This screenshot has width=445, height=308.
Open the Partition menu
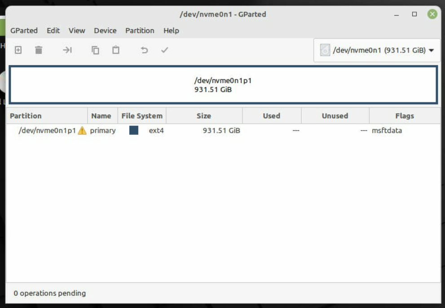pos(140,31)
